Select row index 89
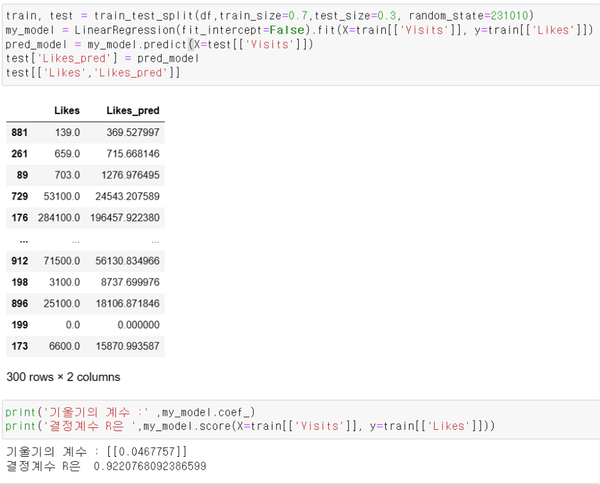The height and width of the screenshot is (485, 600). (x=22, y=175)
